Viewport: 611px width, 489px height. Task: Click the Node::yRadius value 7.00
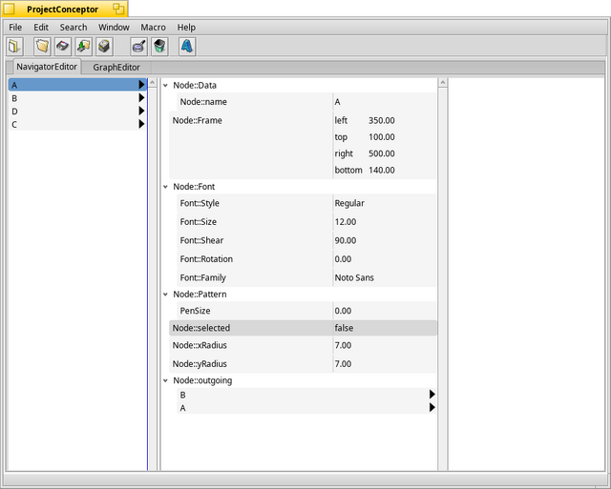click(343, 364)
